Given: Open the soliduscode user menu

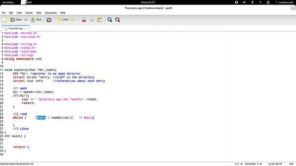Looking at the screenshot, I should coord(284,2).
